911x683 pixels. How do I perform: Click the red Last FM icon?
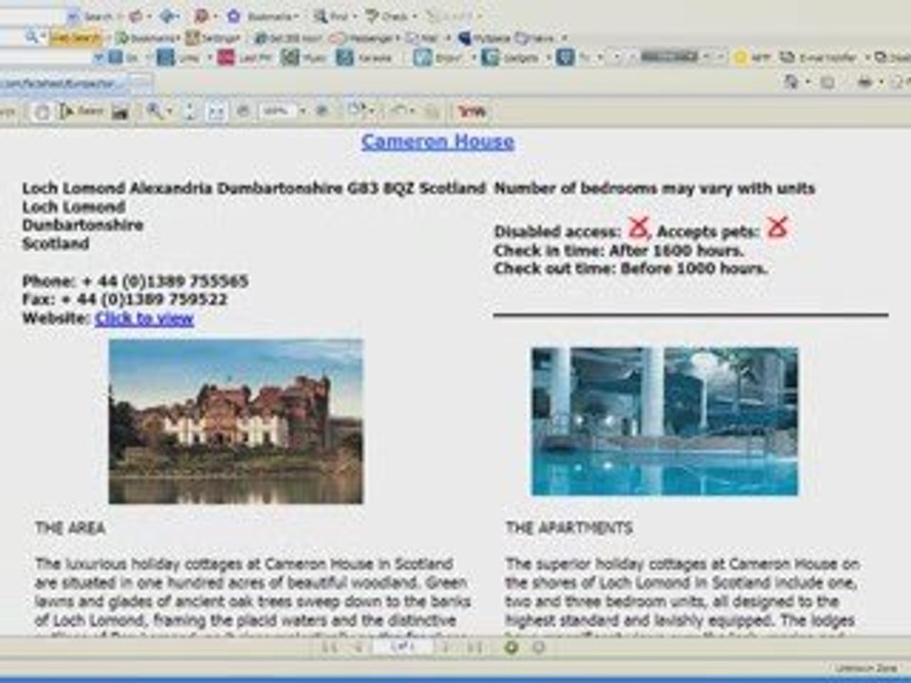(226, 57)
